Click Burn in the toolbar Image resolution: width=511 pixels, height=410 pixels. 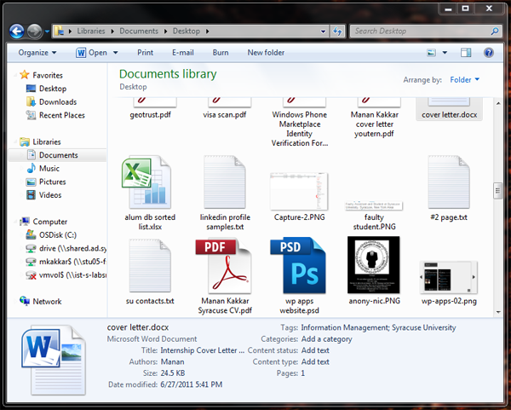click(x=221, y=53)
